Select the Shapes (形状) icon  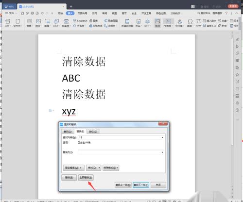point(56,23)
